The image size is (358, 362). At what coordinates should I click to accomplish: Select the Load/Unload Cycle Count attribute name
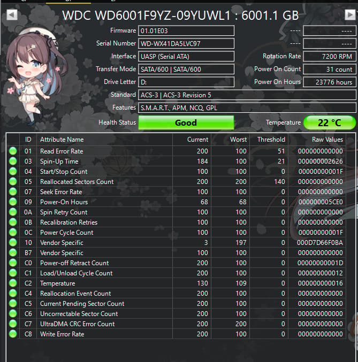(x=77, y=273)
